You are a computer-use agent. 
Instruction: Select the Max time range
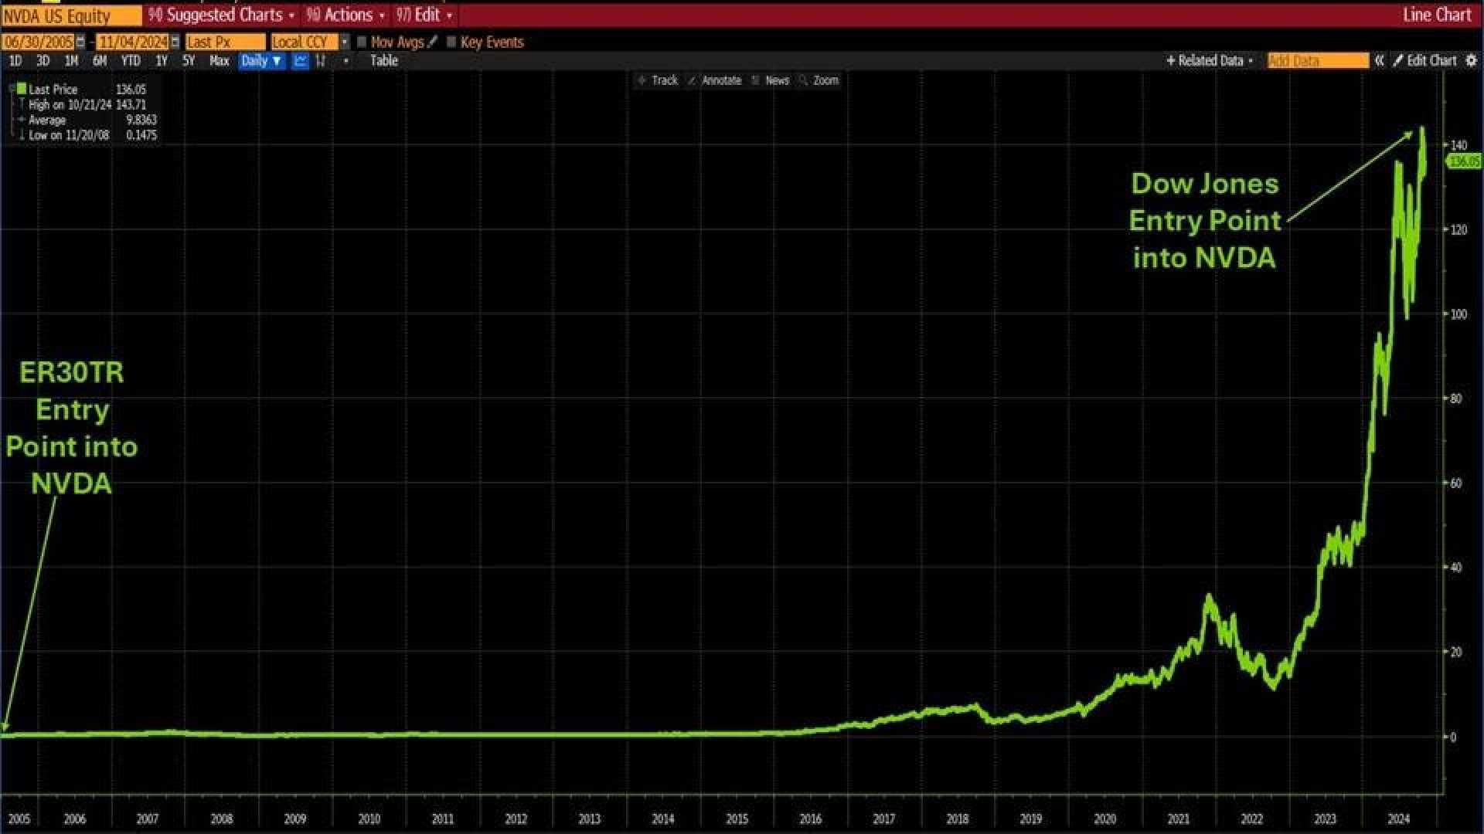[219, 60]
